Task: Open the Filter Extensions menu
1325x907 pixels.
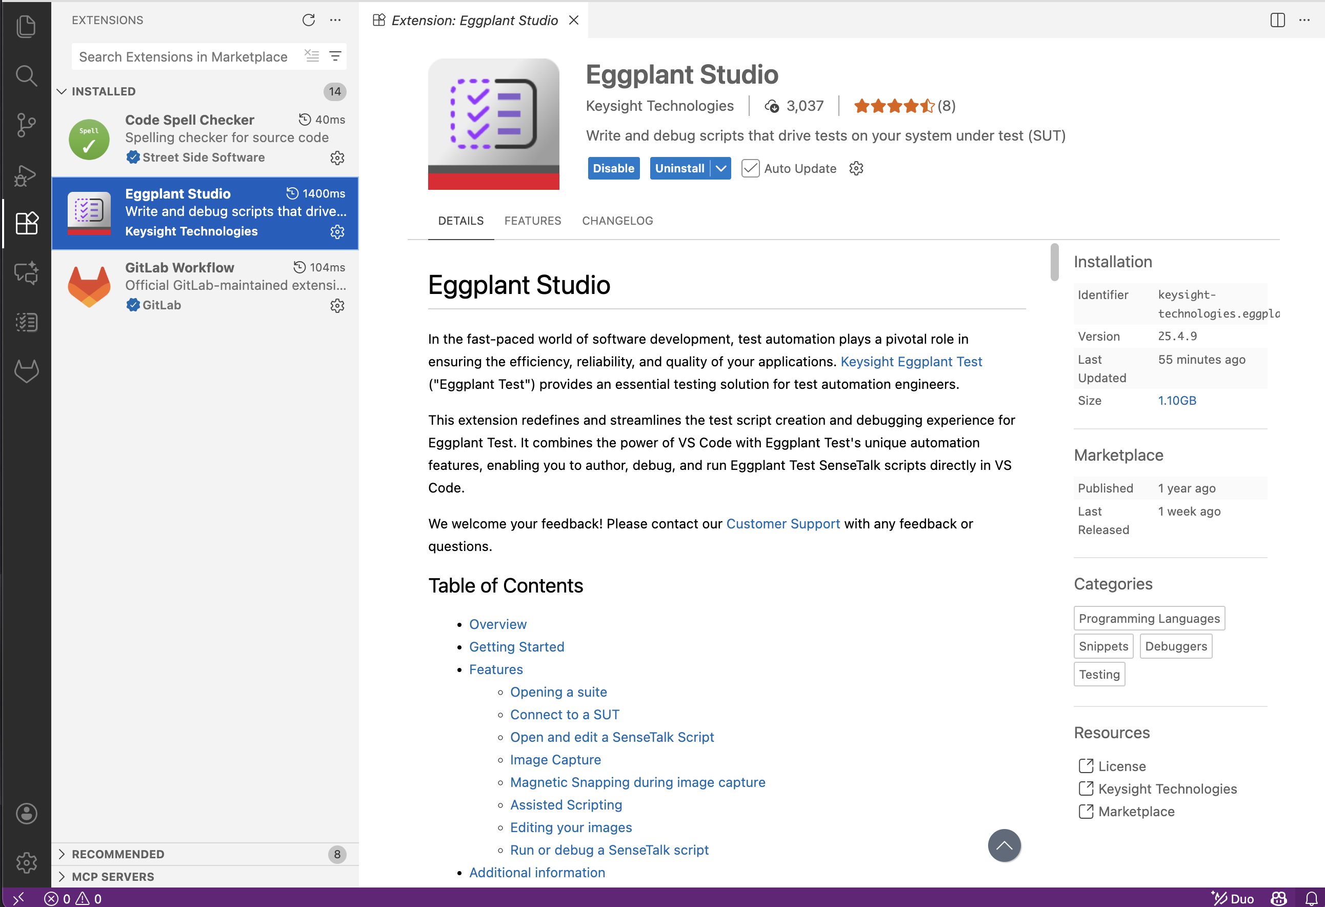Action: click(335, 56)
